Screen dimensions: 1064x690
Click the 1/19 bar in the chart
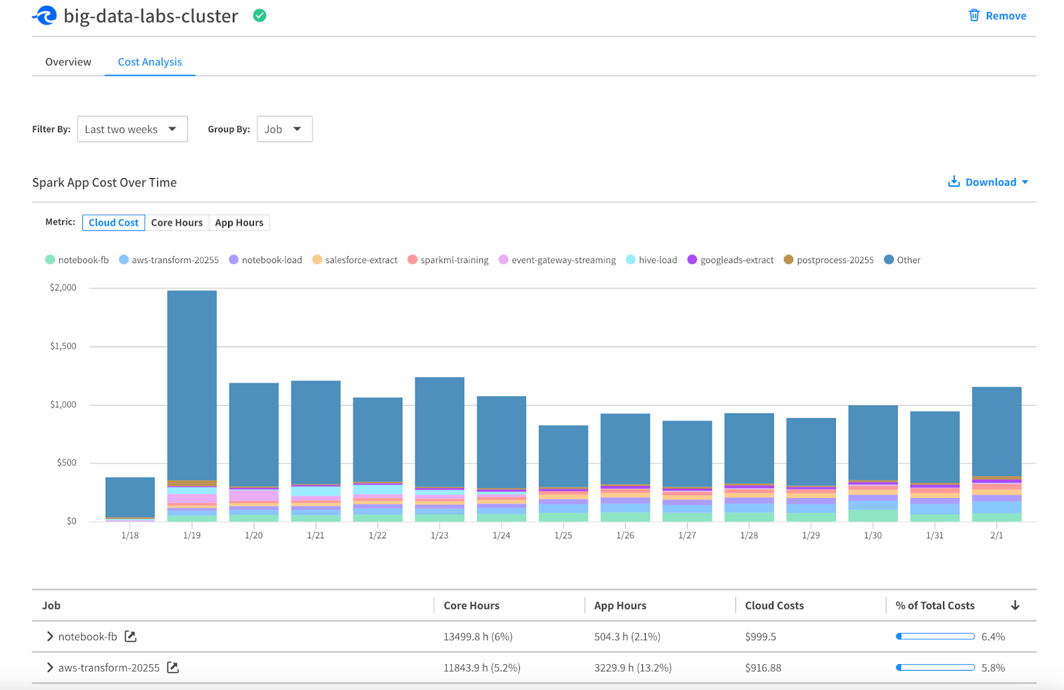pyautogui.click(x=192, y=405)
